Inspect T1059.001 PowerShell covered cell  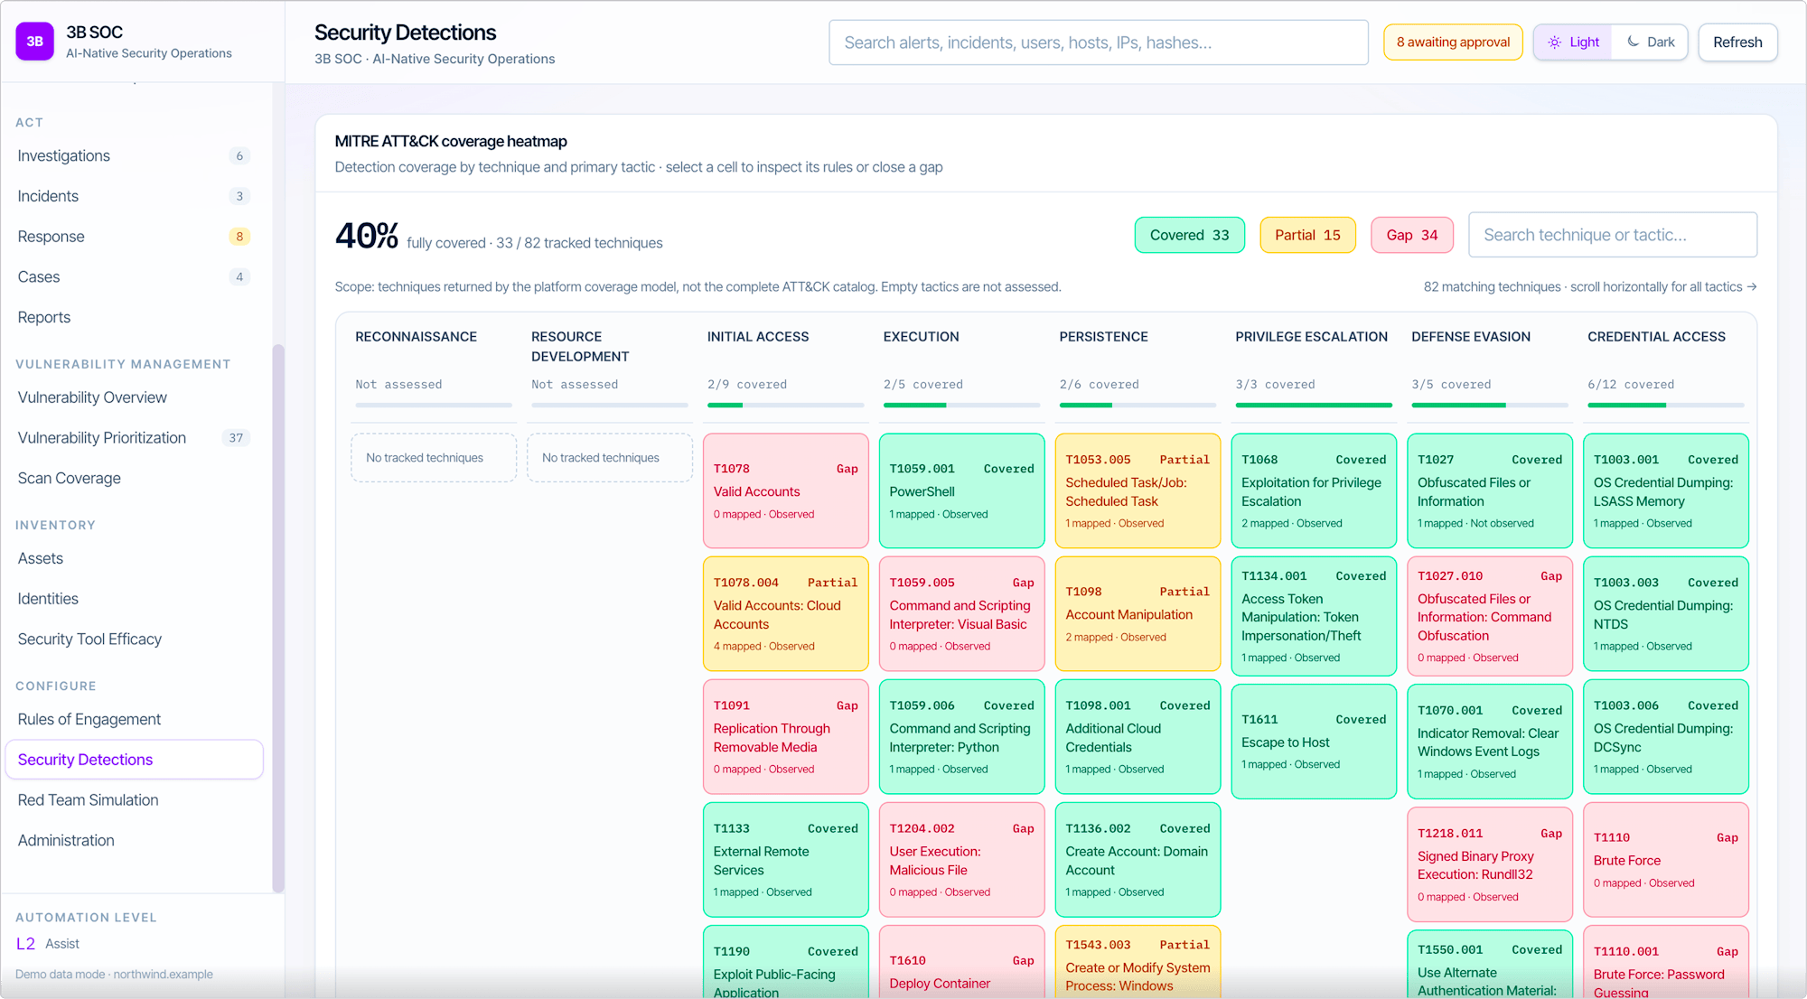(961, 490)
